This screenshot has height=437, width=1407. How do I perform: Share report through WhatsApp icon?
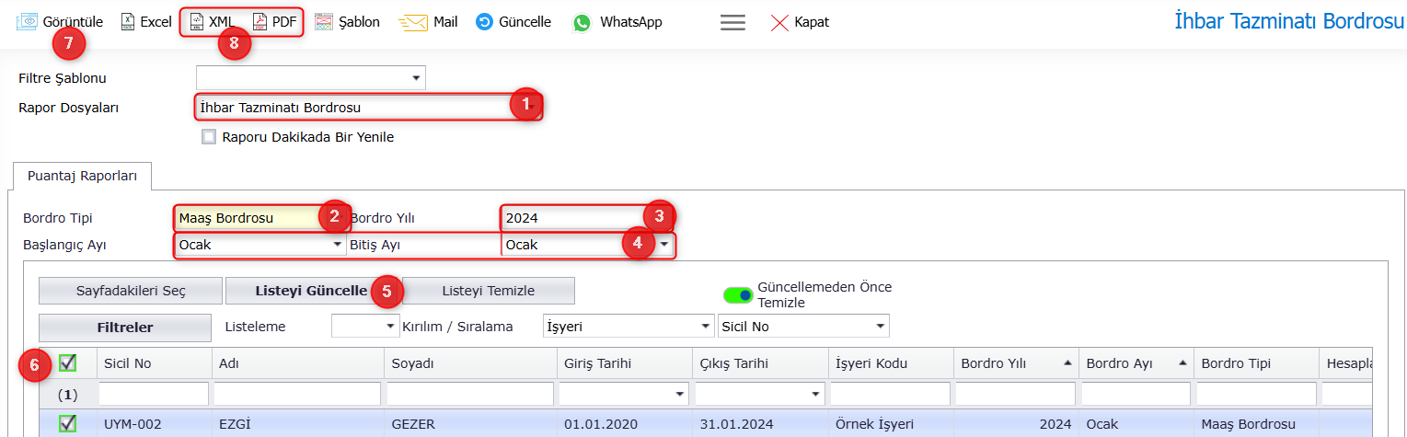click(582, 22)
